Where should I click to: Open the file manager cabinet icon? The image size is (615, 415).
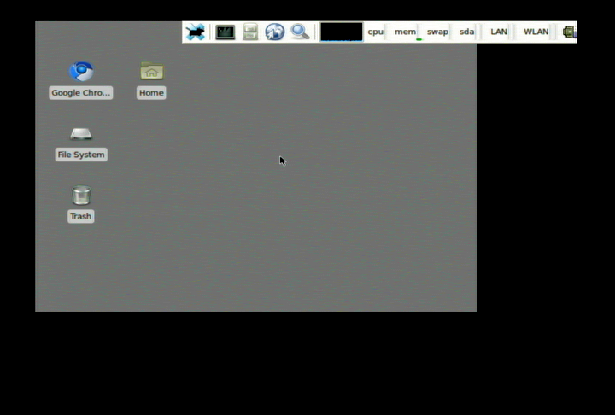(x=250, y=32)
